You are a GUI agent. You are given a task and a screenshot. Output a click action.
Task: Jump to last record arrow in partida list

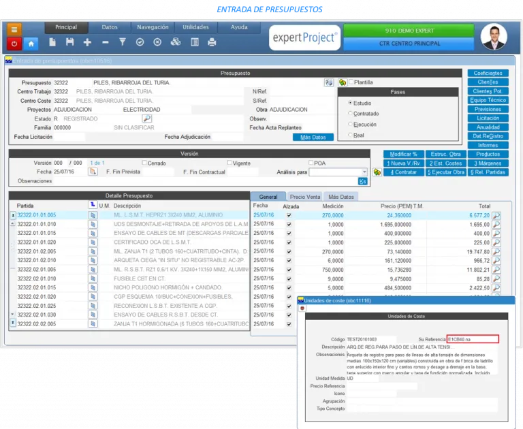[13, 323]
